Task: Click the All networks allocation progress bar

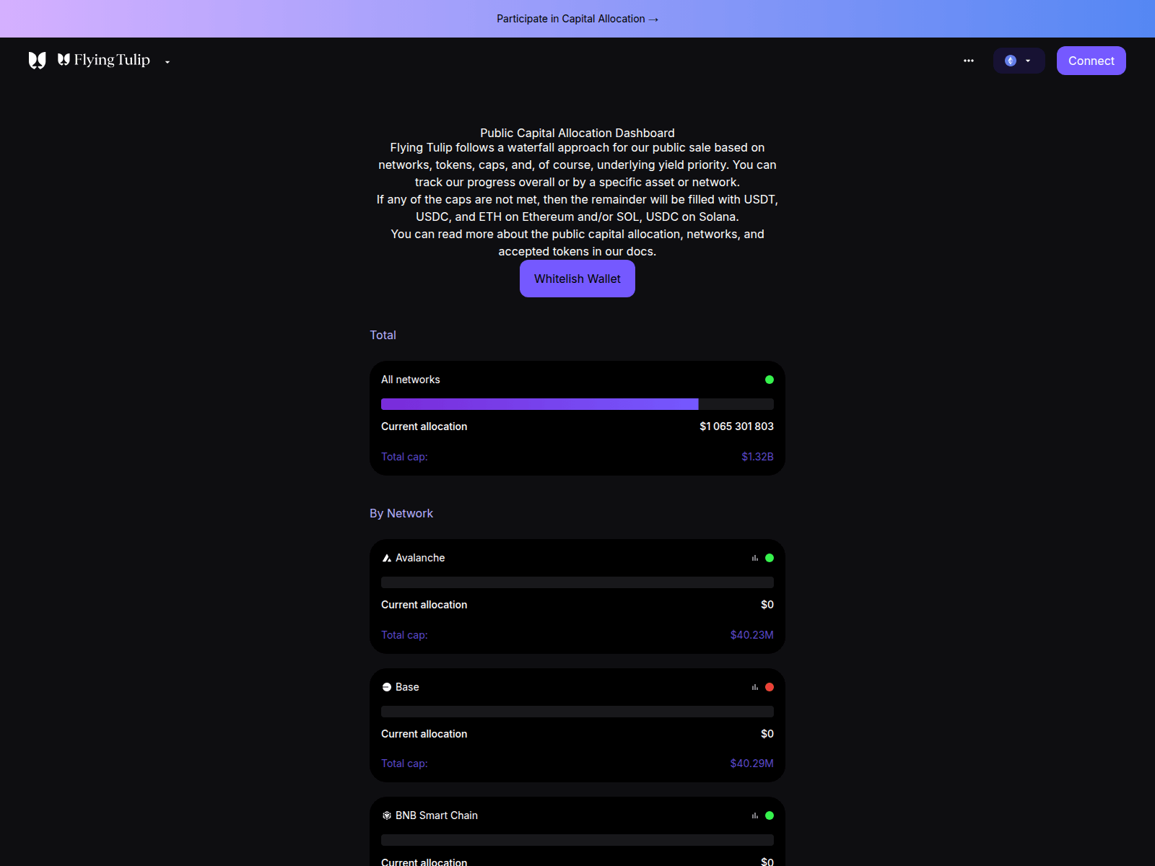Action: coord(577,404)
